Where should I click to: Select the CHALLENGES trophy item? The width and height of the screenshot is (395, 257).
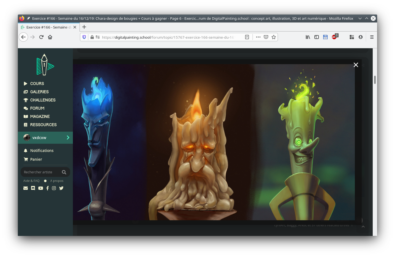pyautogui.click(x=43, y=100)
